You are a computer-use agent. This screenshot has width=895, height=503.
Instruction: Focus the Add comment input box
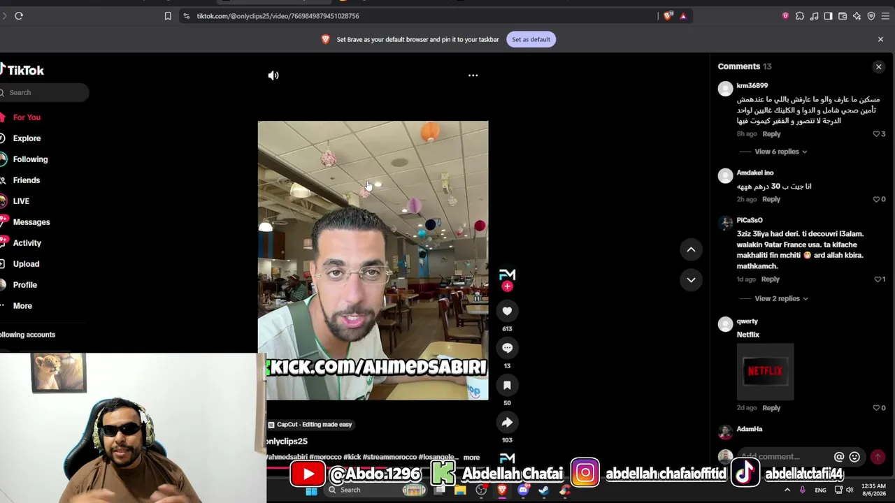[783, 457]
